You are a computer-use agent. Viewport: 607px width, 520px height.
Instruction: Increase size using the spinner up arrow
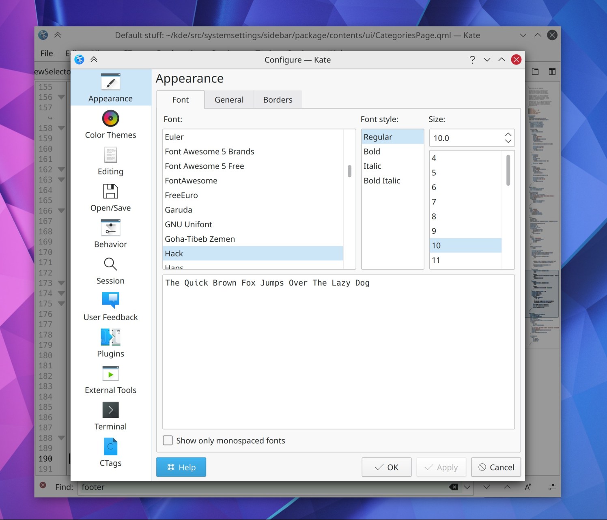point(508,134)
